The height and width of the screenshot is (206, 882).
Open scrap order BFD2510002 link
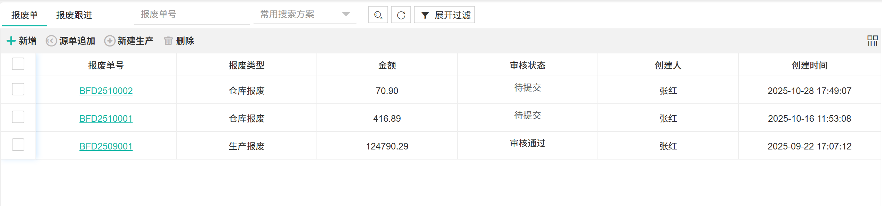tap(106, 91)
